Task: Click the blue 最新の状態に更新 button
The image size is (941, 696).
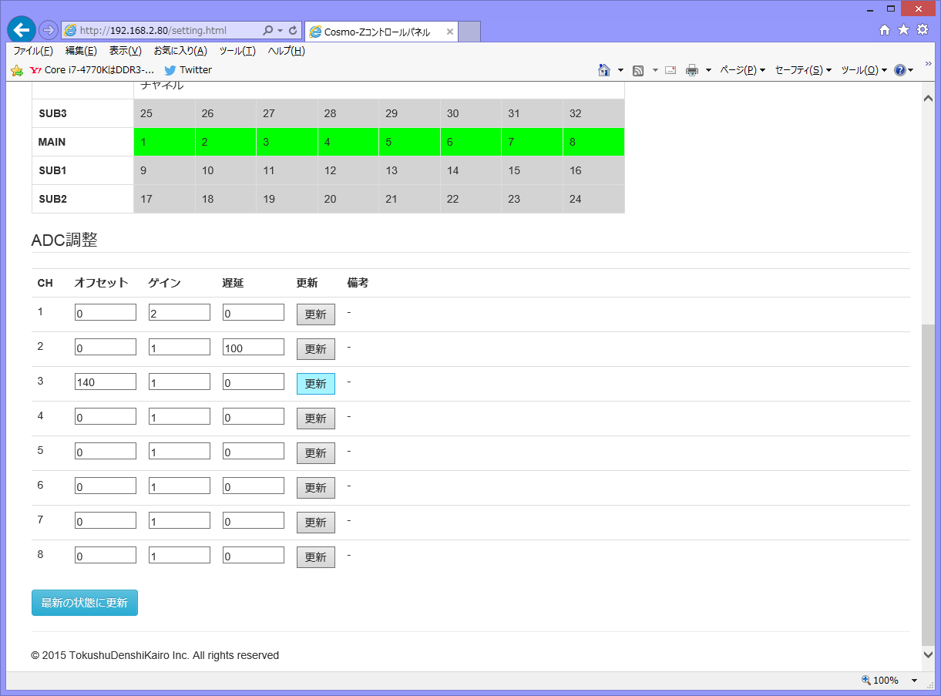Action: tap(85, 603)
